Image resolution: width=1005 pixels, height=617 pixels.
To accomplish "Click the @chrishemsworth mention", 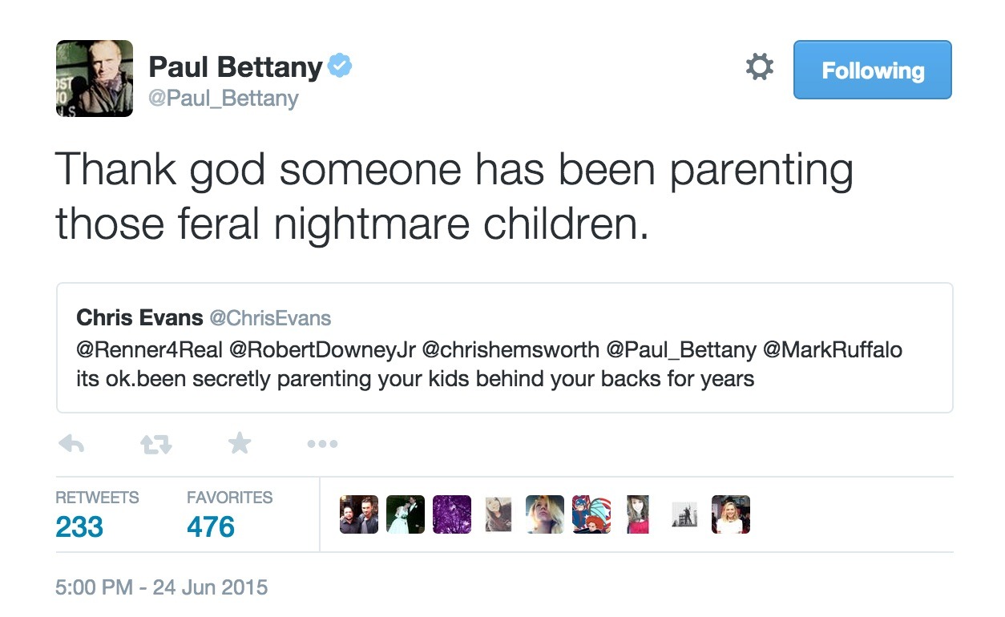I will coord(511,350).
